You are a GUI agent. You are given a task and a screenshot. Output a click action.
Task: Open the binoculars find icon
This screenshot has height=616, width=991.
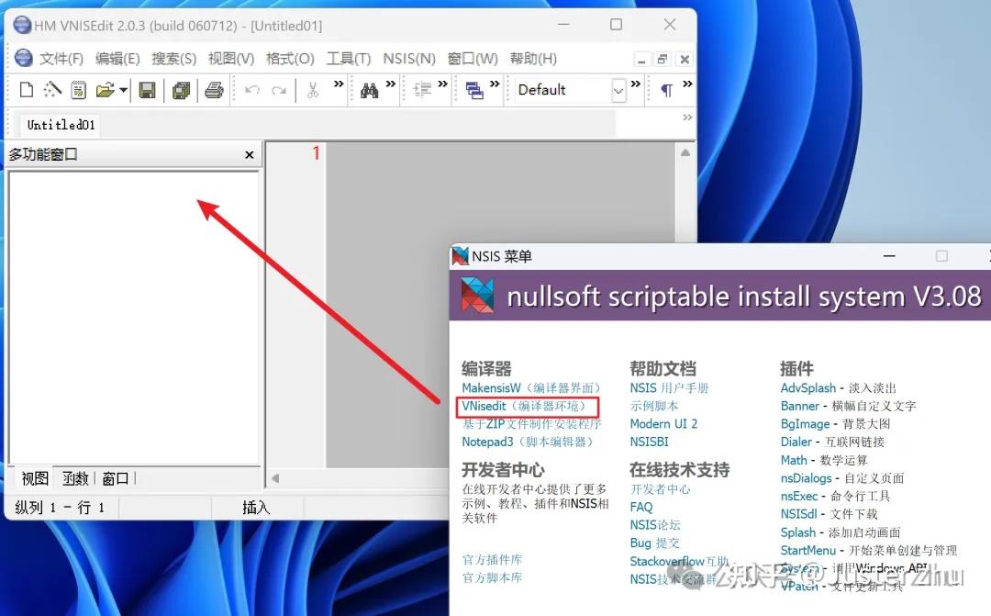[369, 91]
